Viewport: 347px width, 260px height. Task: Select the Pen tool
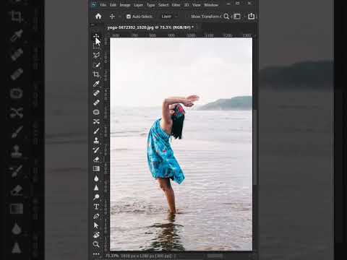[96, 216]
